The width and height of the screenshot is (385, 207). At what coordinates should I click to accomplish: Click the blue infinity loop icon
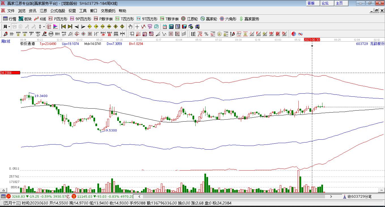[x=300, y=34]
